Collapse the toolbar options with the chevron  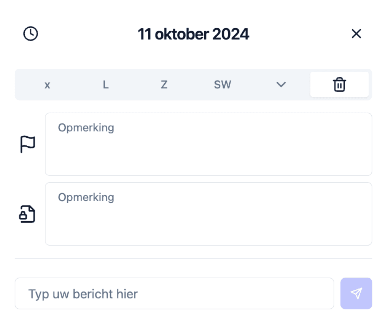click(x=281, y=85)
